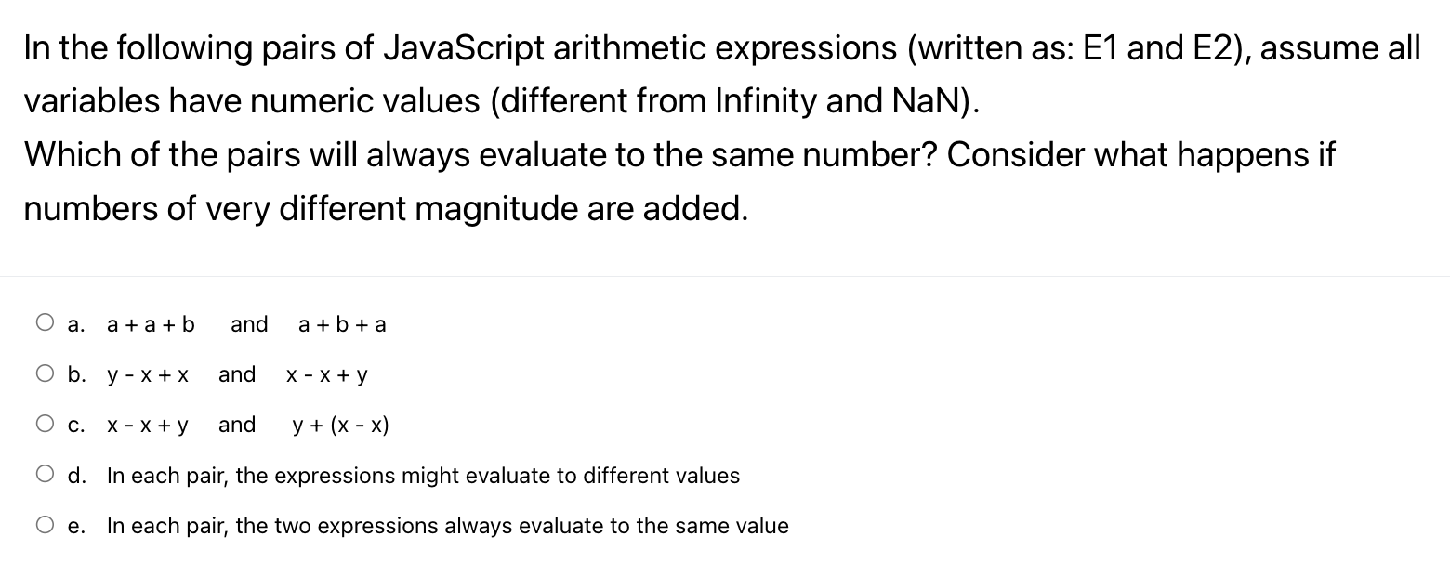1450x563 pixels.
Task: Click the expression 'a + b + a'
Action: tap(342, 324)
